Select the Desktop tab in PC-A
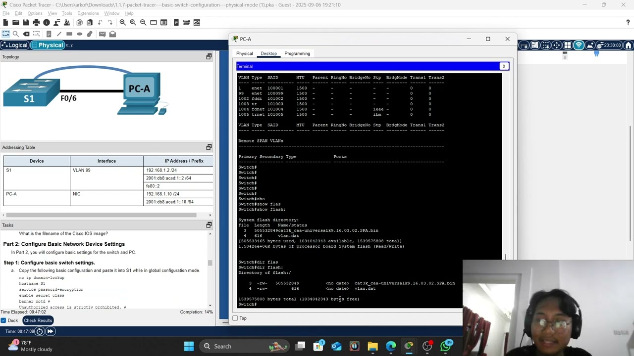 click(268, 53)
